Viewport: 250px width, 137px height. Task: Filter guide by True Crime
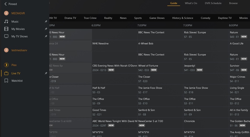point(90,18)
